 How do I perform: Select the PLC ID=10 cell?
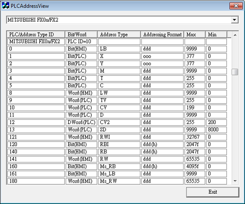coord(82,42)
